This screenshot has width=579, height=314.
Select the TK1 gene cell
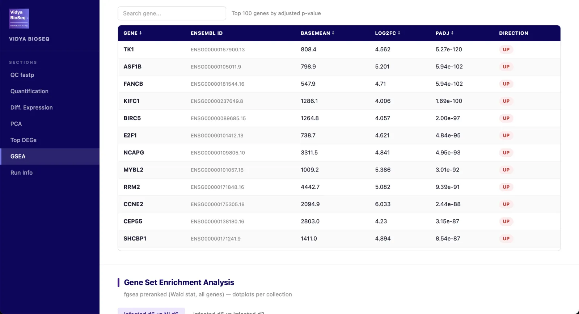click(x=128, y=49)
